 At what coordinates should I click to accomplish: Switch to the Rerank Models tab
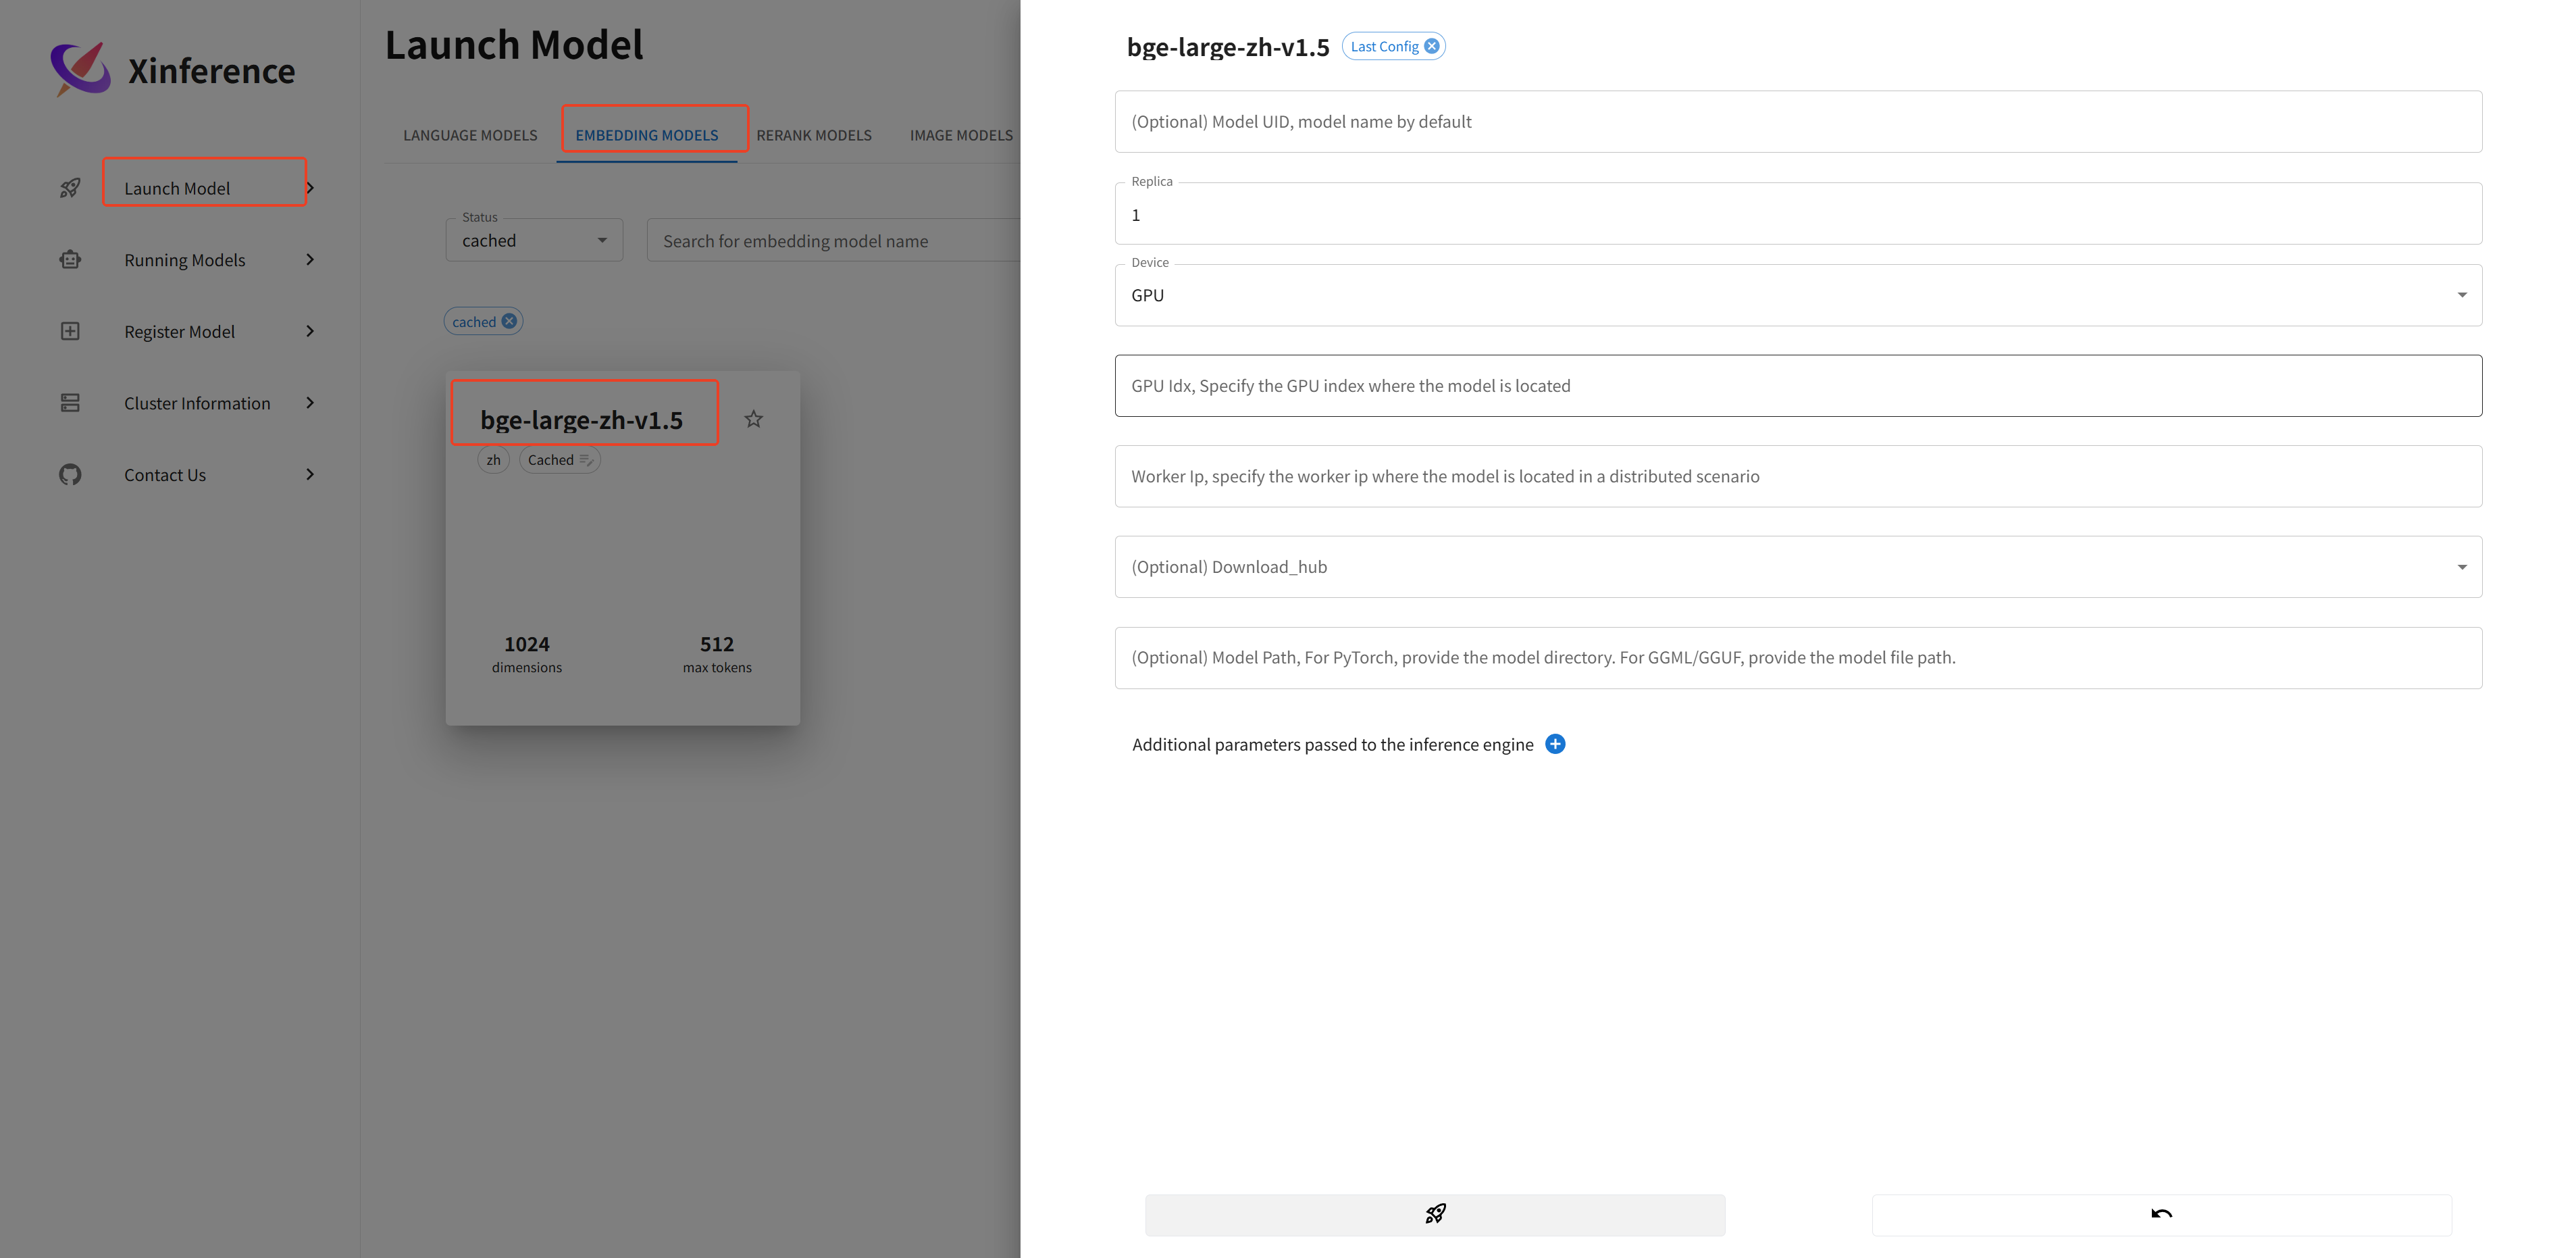[x=813, y=135]
